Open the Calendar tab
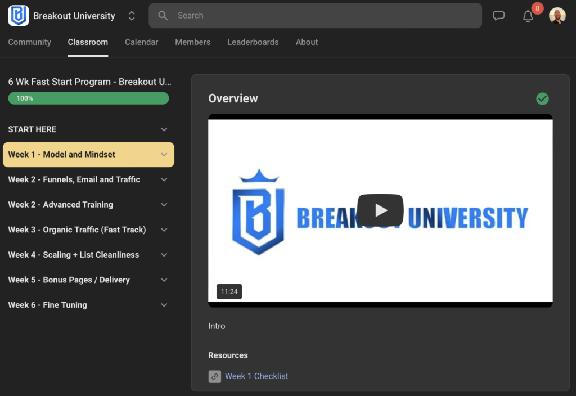Image resolution: width=576 pixels, height=396 pixels. 141,42
